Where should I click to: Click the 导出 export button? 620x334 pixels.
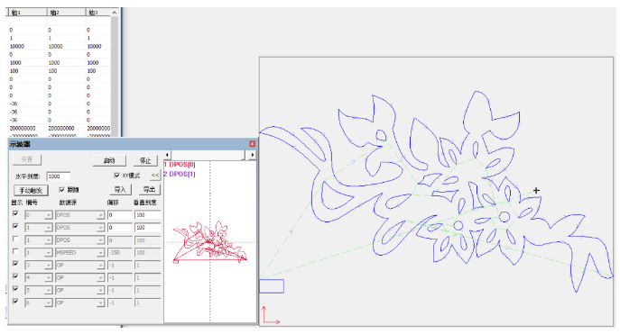150,190
